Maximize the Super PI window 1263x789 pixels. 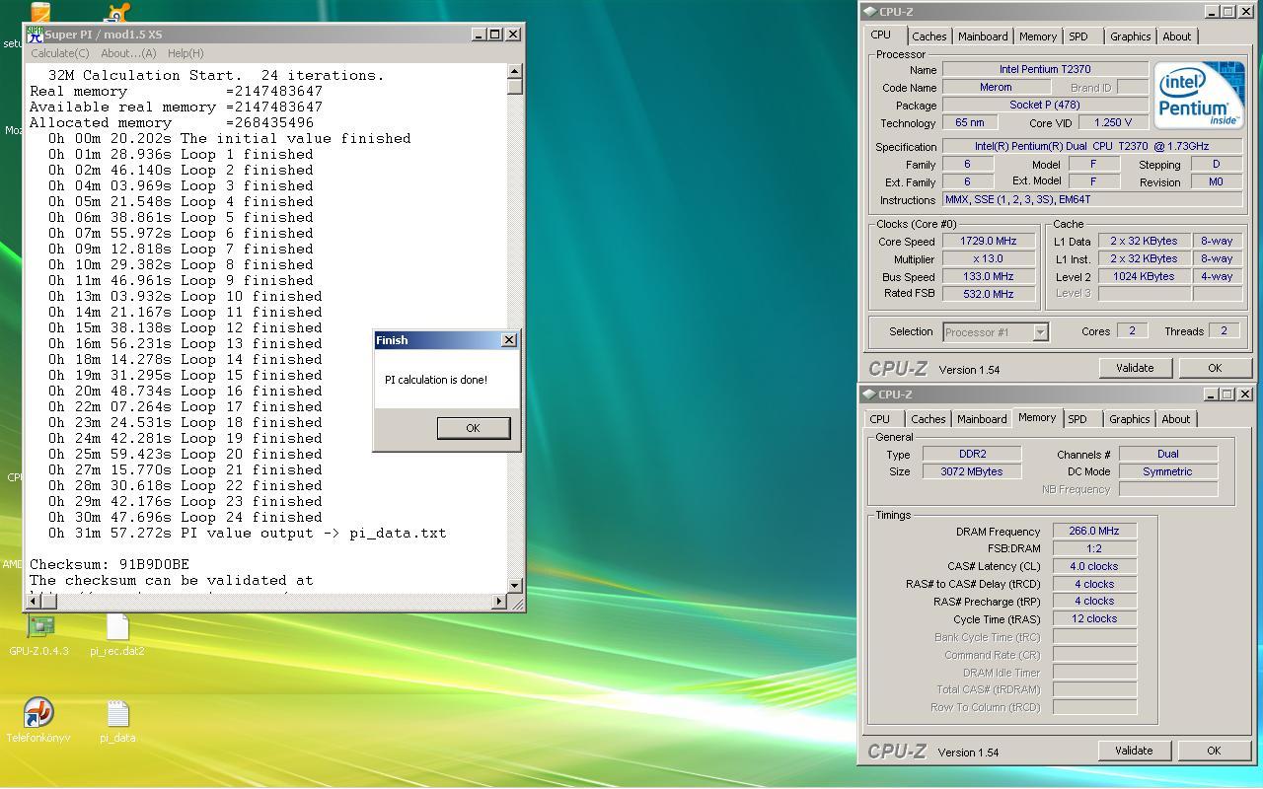click(495, 35)
